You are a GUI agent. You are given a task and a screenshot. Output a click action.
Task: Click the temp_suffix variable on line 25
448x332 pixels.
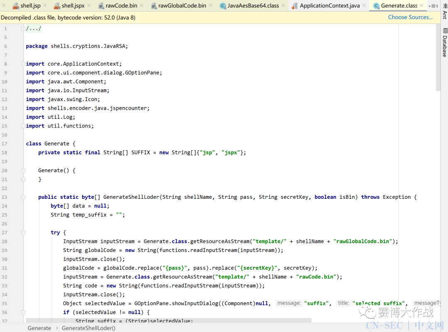[x=89, y=215]
